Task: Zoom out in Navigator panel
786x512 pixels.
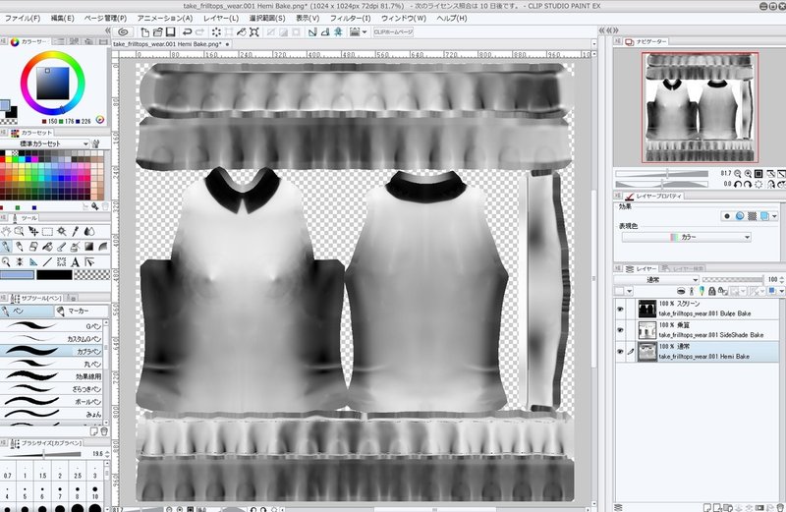Action: click(x=738, y=174)
